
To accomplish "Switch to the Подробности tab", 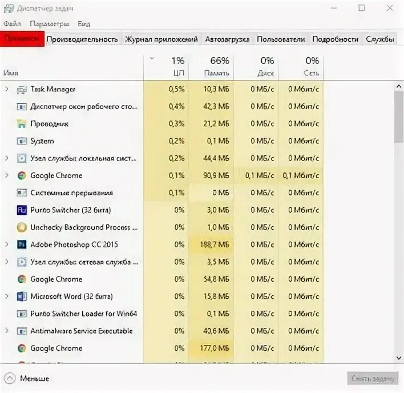I will (x=335, y=39).
